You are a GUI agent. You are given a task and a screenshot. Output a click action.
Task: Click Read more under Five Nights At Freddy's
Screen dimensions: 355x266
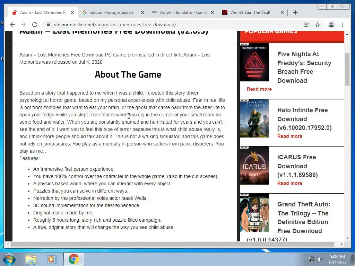[259, 89]
